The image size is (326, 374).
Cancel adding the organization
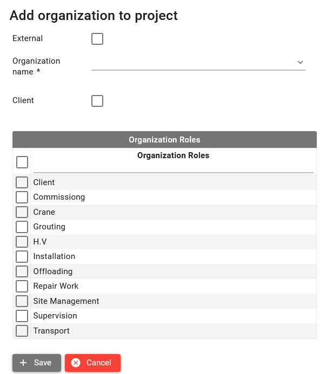click(x=92, y=363)
